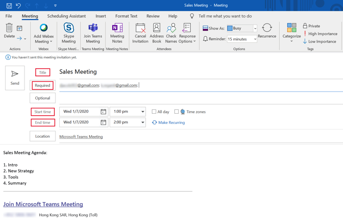343x219 pixels.
Task: Mark the meeting as Private
Action: [311, 26]
